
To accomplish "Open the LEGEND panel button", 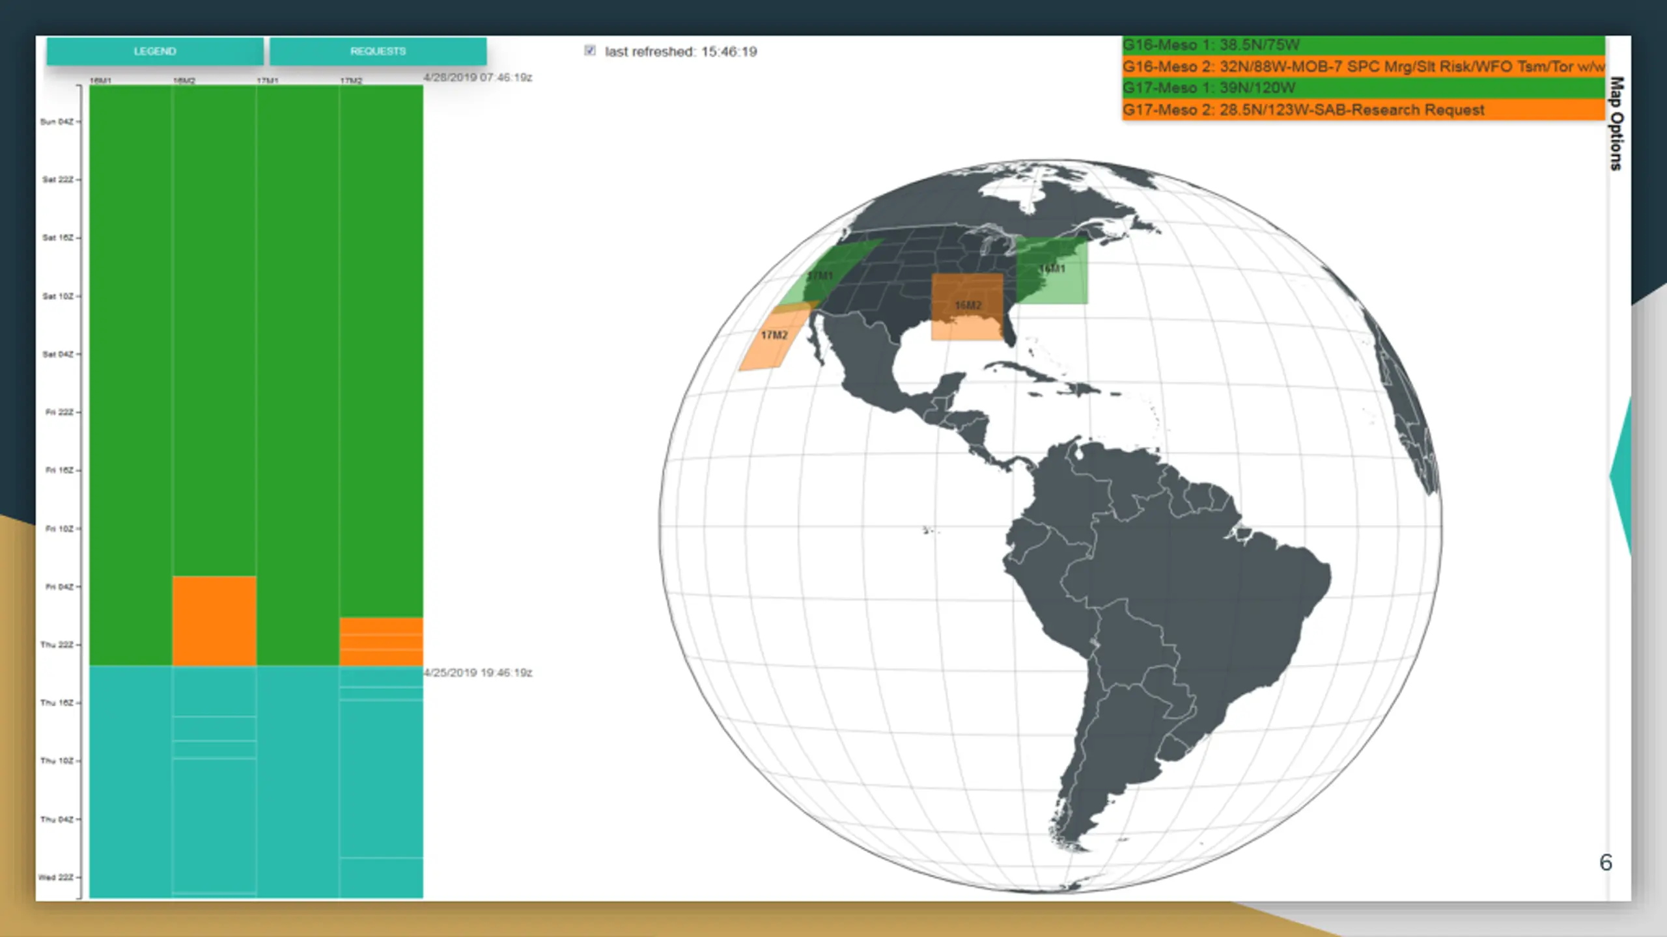I will coord(155,51).
